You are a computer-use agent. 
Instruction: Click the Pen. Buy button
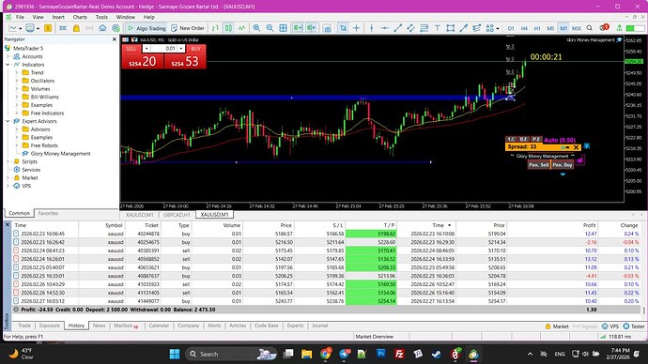[x=563, y=165]
